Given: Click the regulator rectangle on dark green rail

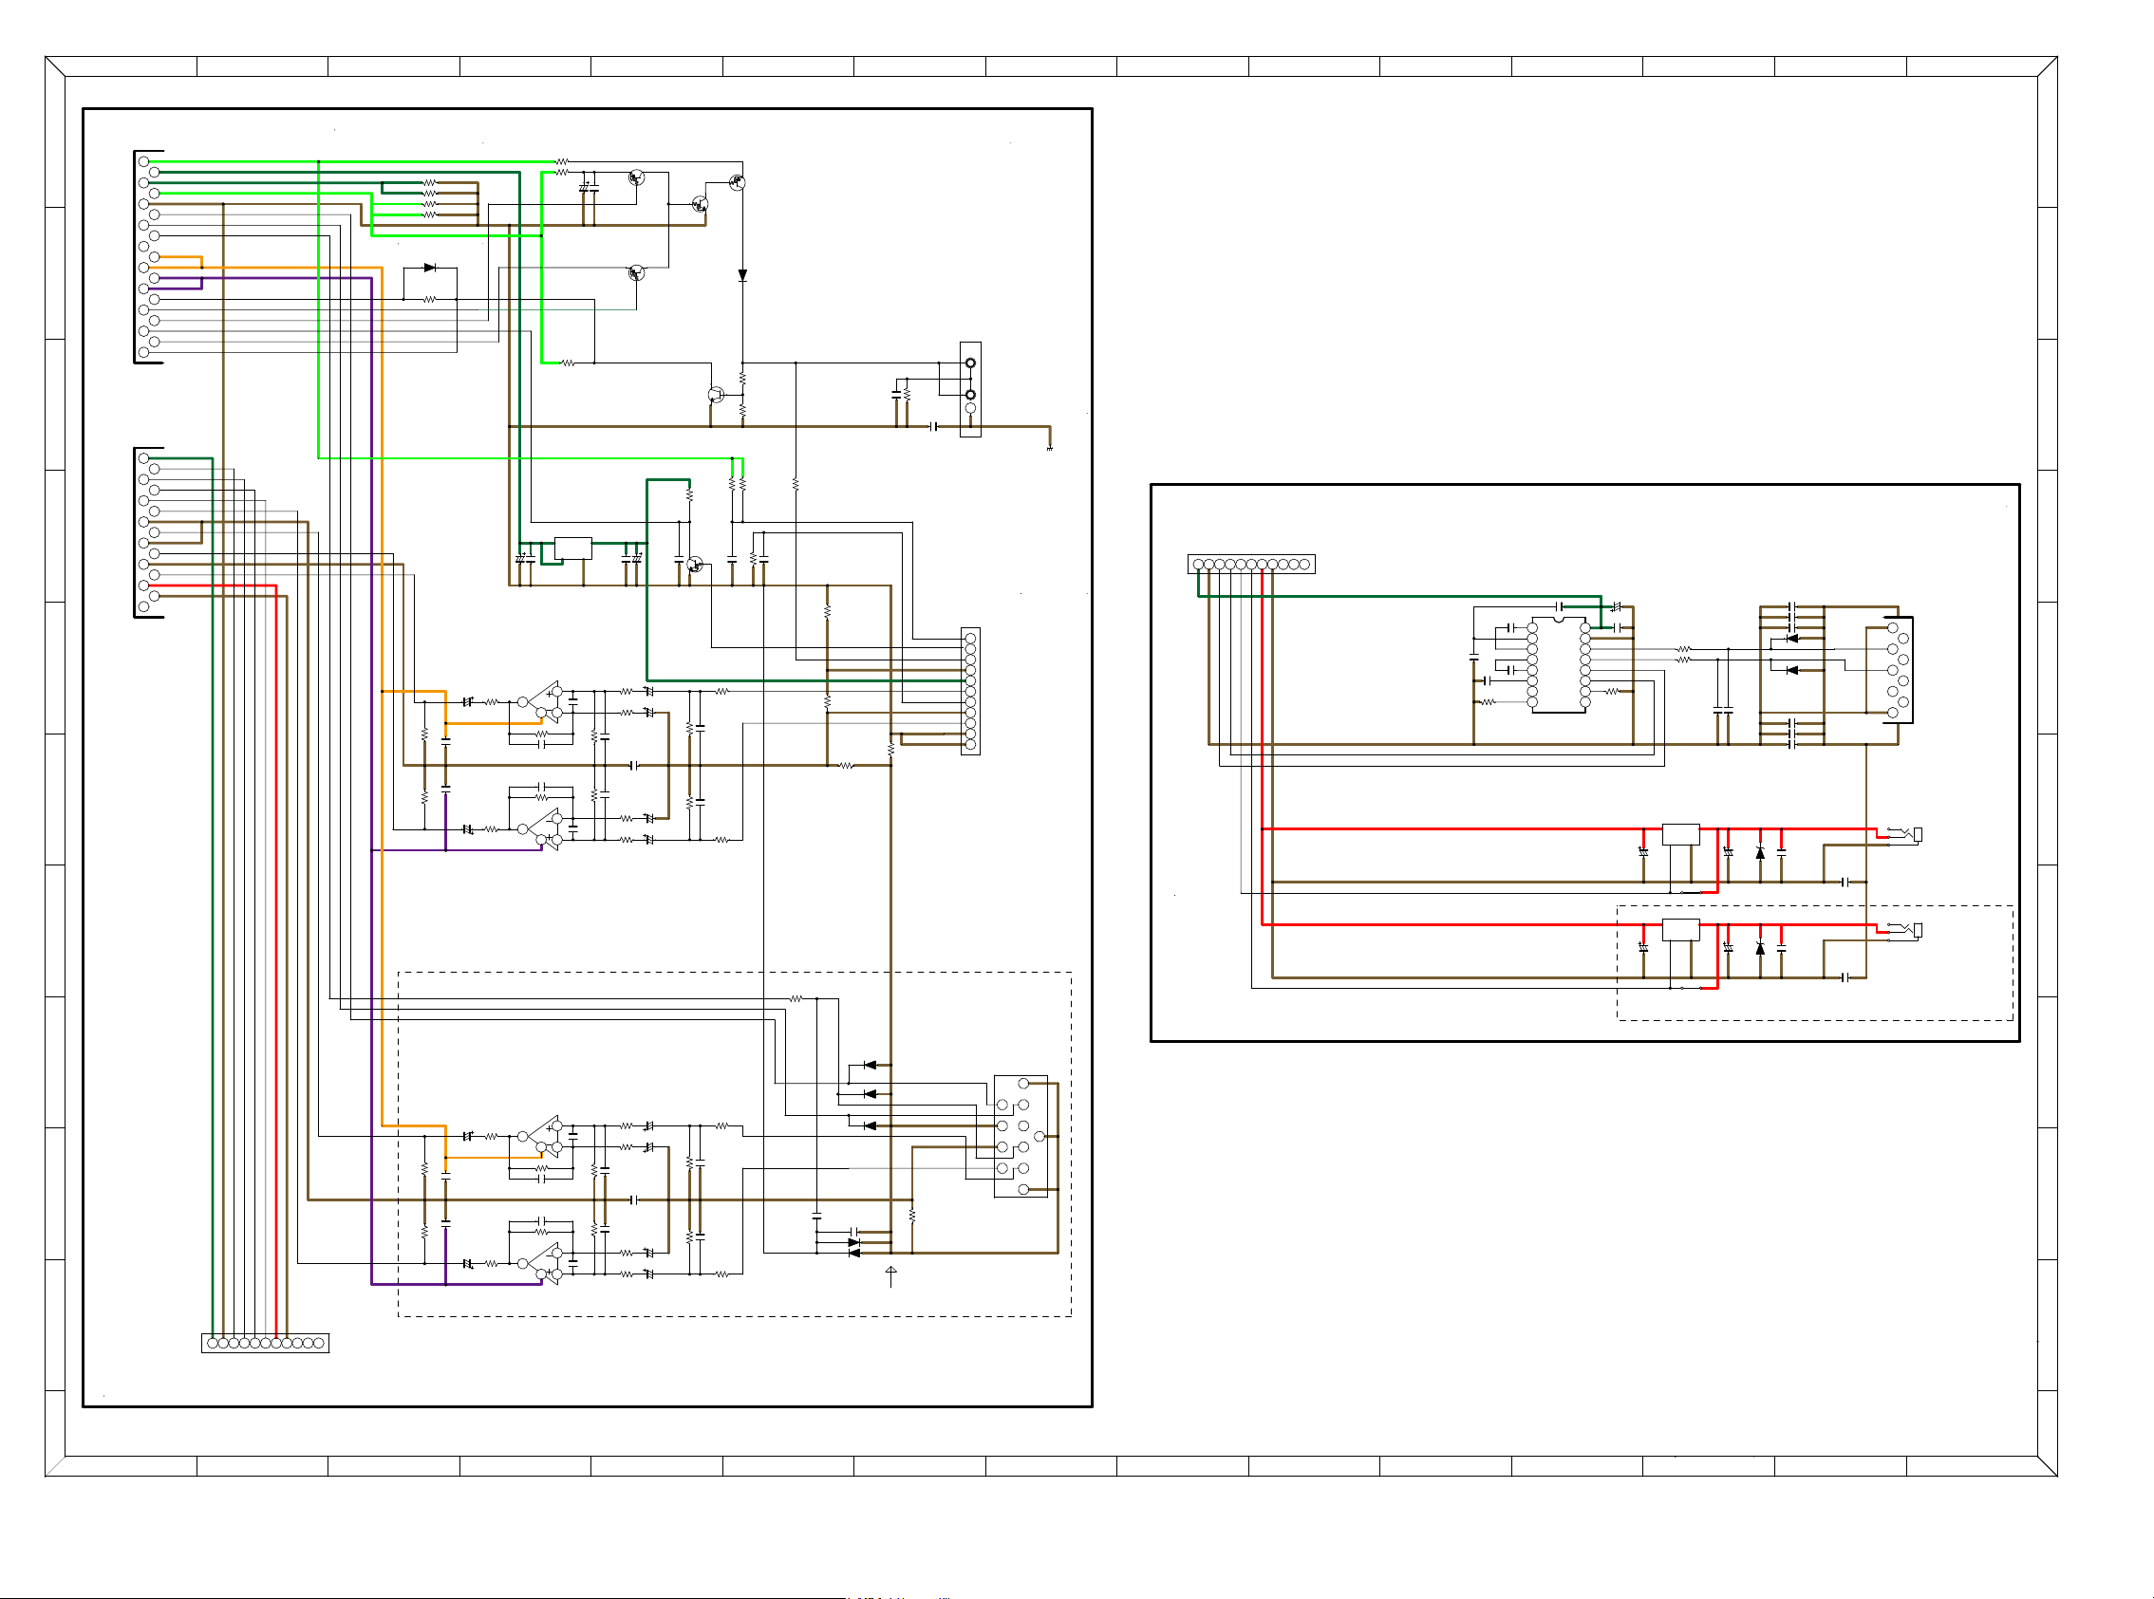Looking at the screenshot, I should [573, 548].
